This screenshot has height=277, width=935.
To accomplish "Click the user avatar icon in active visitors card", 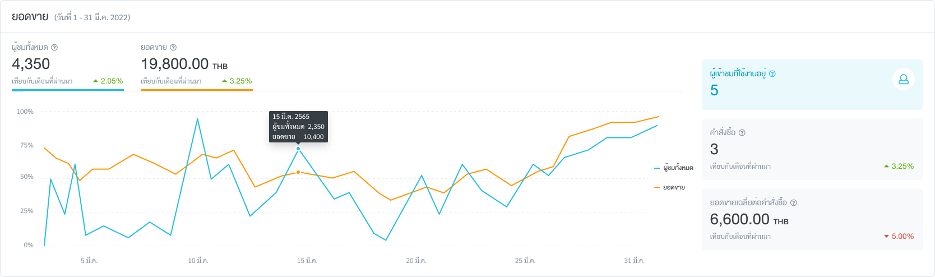I will click(903, 80).
